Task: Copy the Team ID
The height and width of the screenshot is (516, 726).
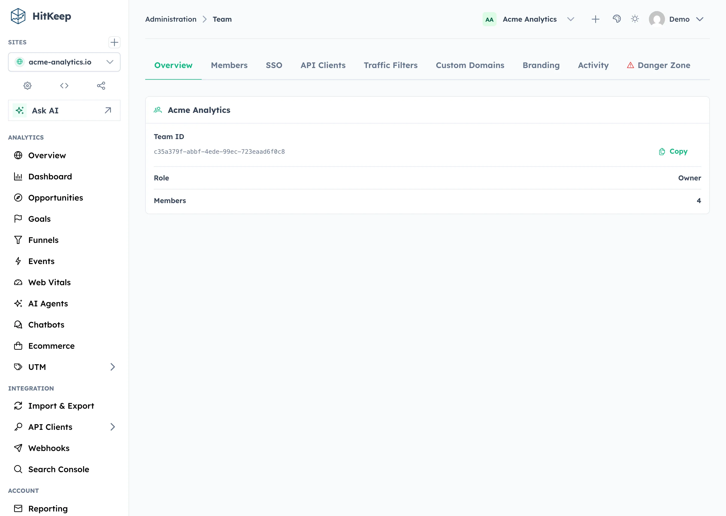Action: point(673,152)
